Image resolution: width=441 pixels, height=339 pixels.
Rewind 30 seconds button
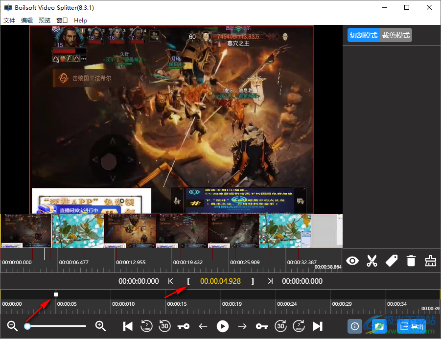pos(164,326)
